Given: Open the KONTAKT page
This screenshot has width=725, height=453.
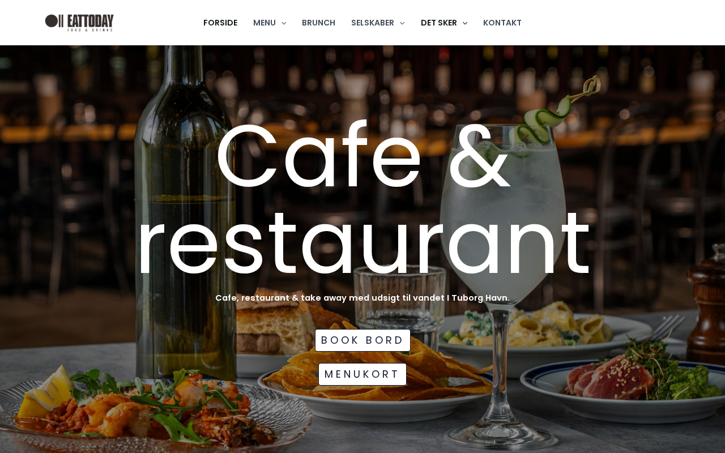Looking at the screenshot, I should point(502,23).
